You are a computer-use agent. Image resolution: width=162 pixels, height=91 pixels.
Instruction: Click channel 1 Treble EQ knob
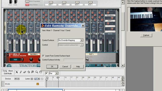click(10, 26)
